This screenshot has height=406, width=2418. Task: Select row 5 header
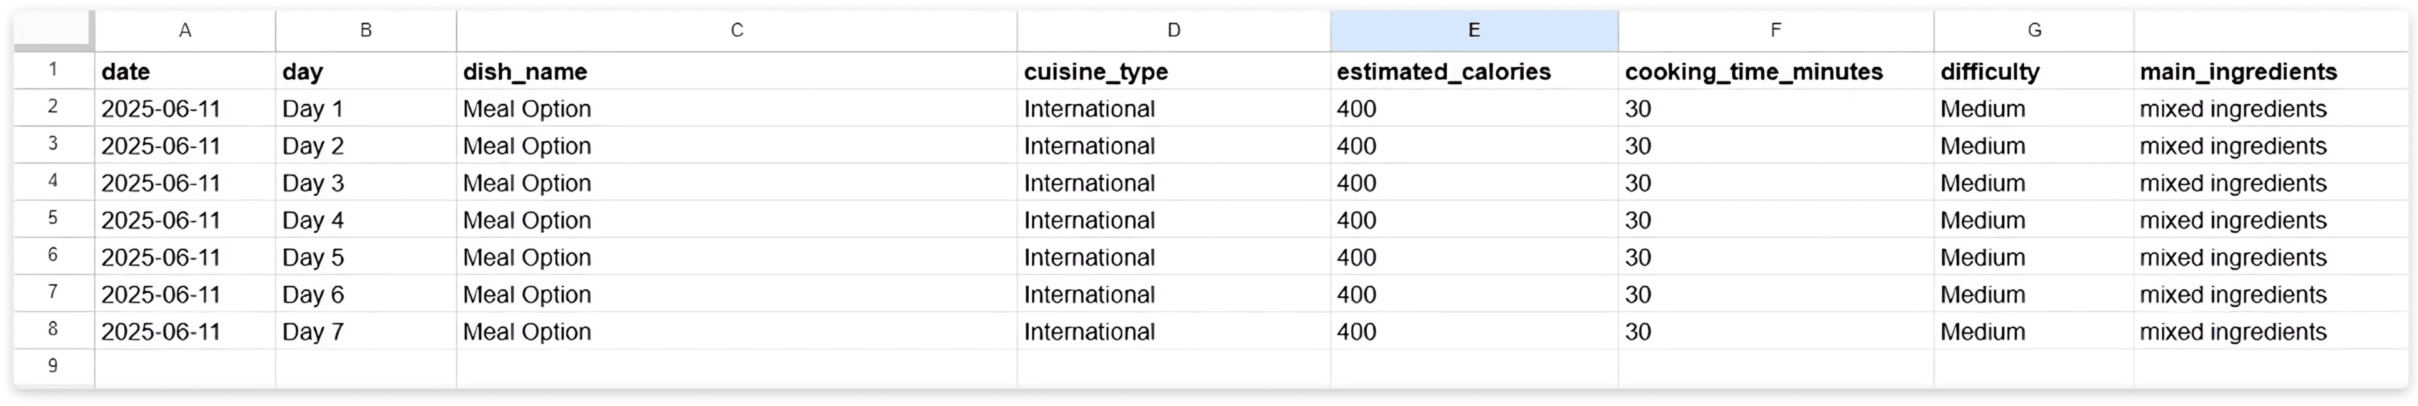[x=54, y=218]
